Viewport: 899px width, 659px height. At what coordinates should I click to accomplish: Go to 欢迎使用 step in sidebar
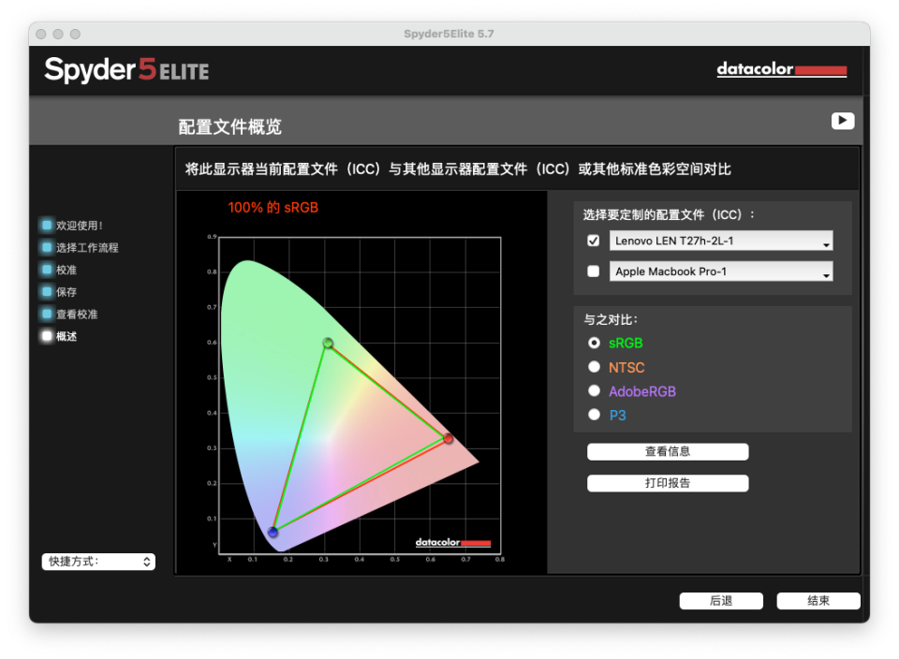79,226
